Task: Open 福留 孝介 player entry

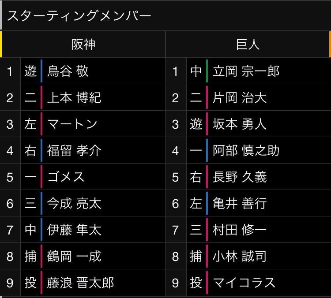Action: (x=74, y=151)
